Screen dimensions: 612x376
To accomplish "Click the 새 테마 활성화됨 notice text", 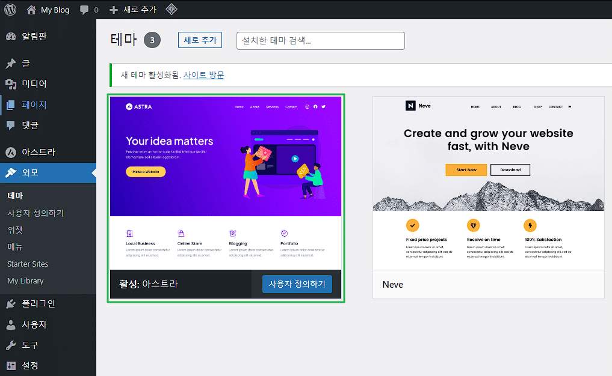I will pyautogui.click(x=150, y=75).
